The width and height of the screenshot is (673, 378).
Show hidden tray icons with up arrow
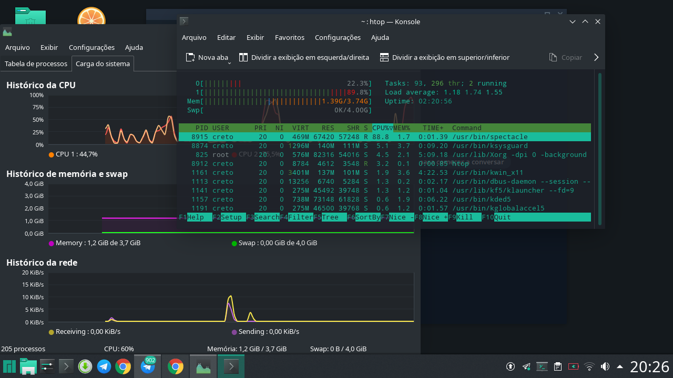point(620,366)
